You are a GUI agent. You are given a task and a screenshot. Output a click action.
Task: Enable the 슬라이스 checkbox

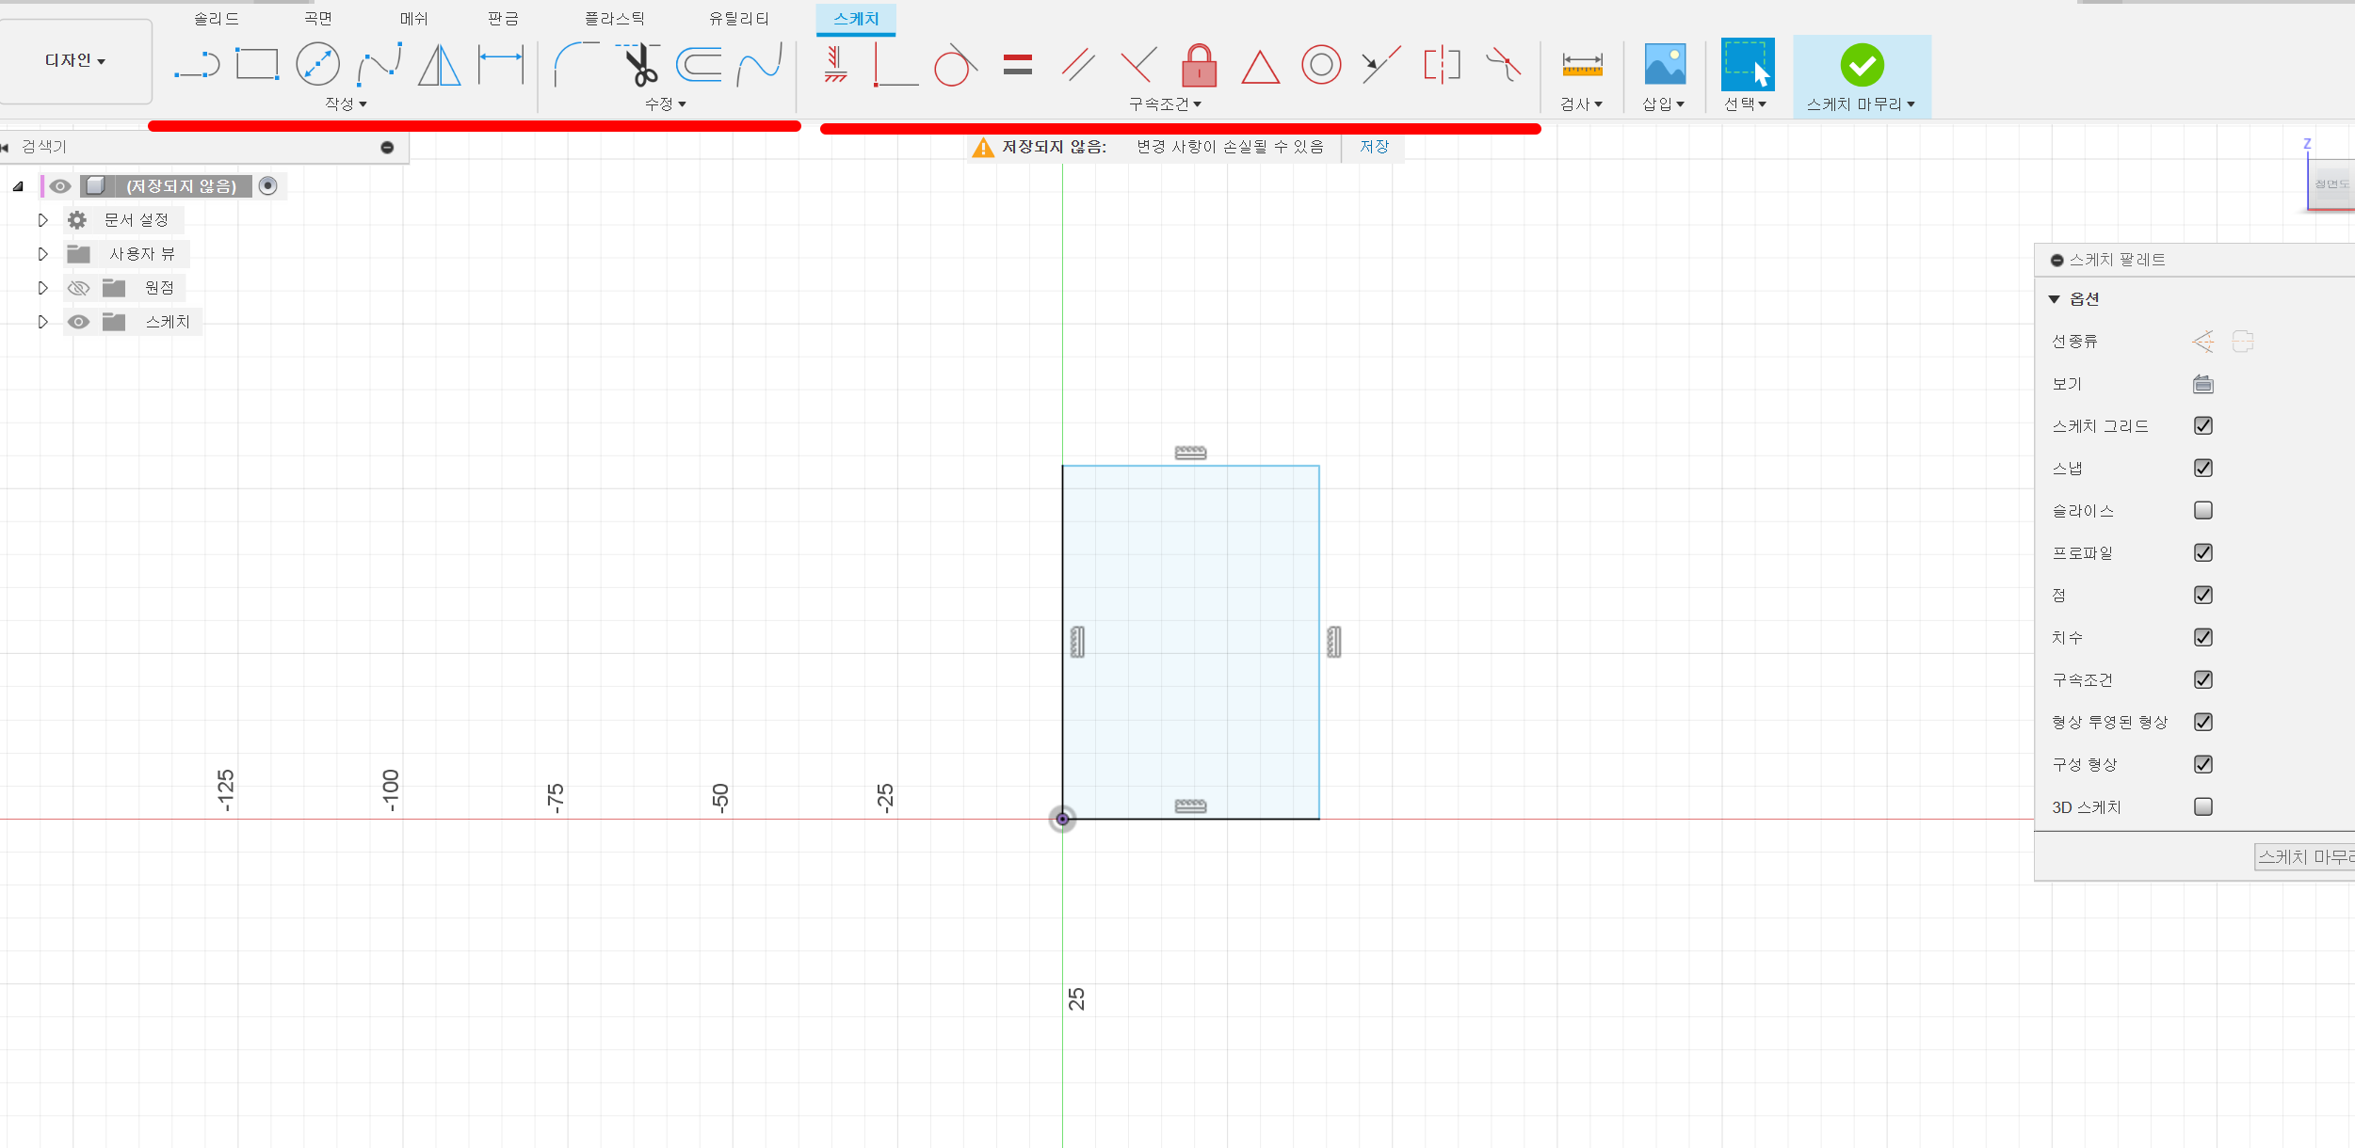coord(2202,510)
